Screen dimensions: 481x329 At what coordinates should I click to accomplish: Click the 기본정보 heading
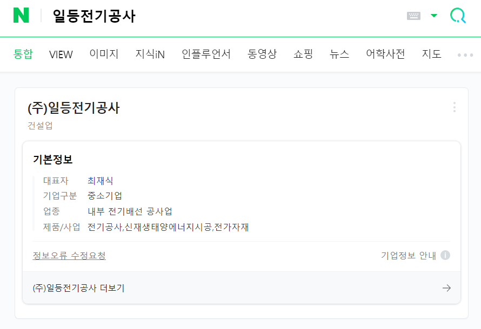tap(52, 160)
